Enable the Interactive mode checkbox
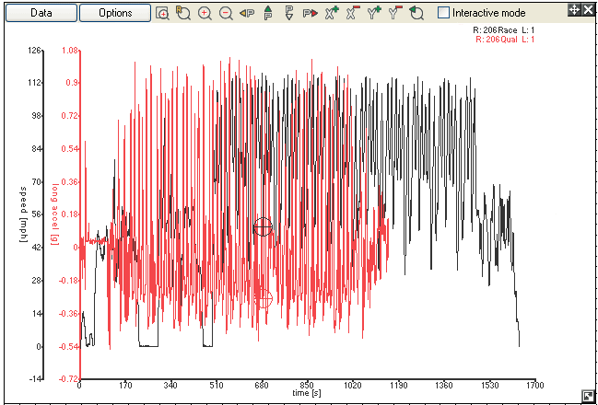This screenshot has height=405, width=598. 444,13
